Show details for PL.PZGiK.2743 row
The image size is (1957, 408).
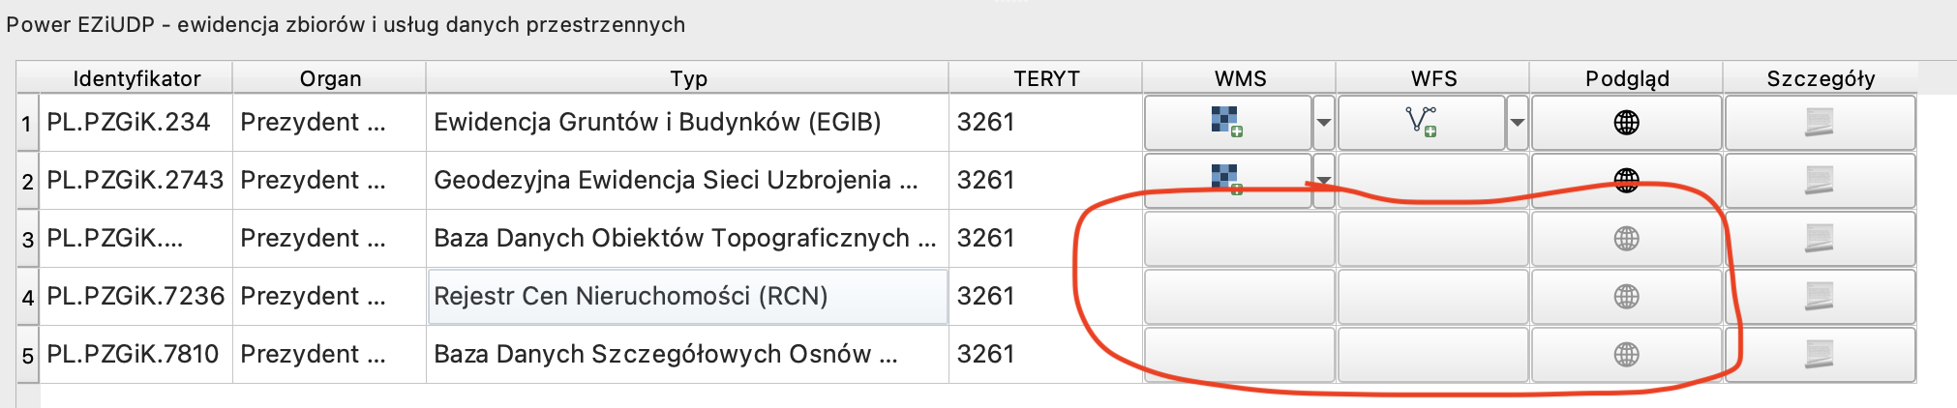coord(1820,180)
